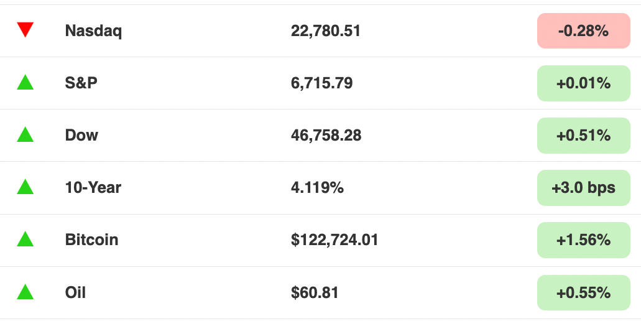Select the Nasdaq label
Image resolution: width=641 pixels, height=321 pixels.
click(x=93, y=31)
